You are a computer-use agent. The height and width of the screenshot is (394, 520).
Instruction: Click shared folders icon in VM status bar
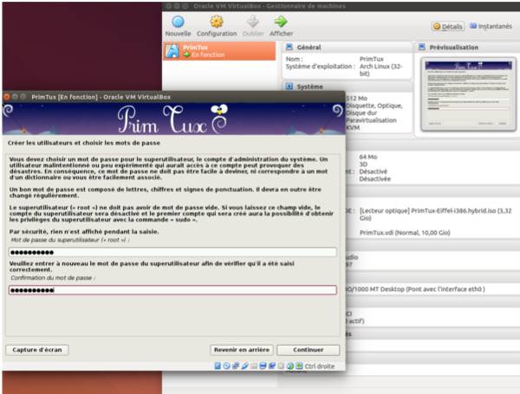point(254,365)
